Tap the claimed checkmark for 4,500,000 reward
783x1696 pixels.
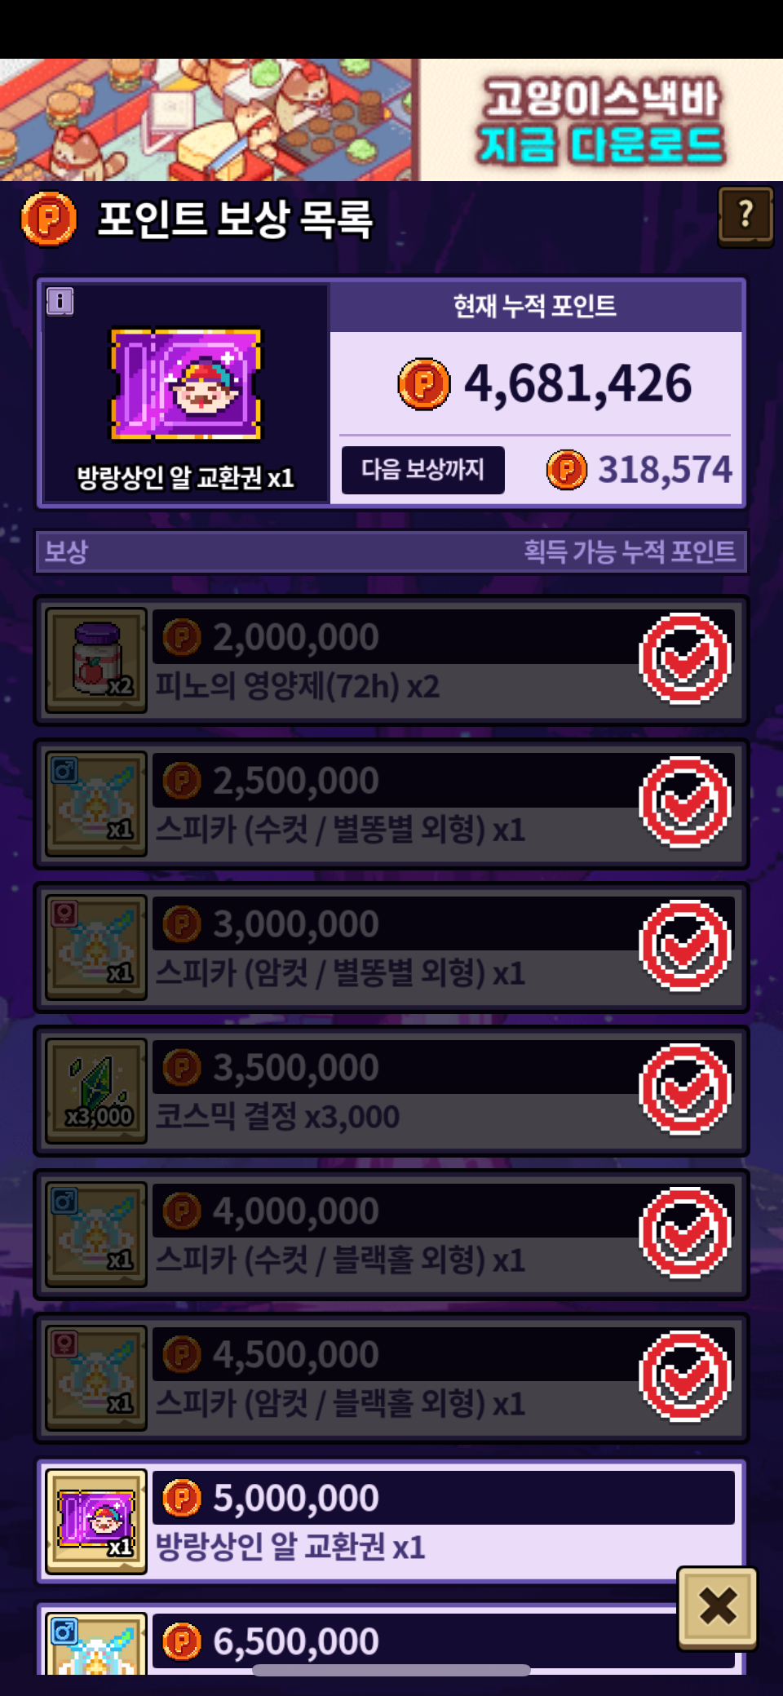click(685, 1377)
